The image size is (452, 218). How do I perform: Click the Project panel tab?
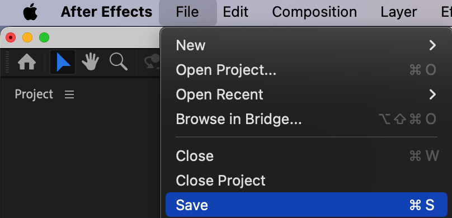pos(34,94)
